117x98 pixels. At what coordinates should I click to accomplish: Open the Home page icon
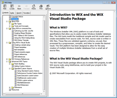coord(34,6)
